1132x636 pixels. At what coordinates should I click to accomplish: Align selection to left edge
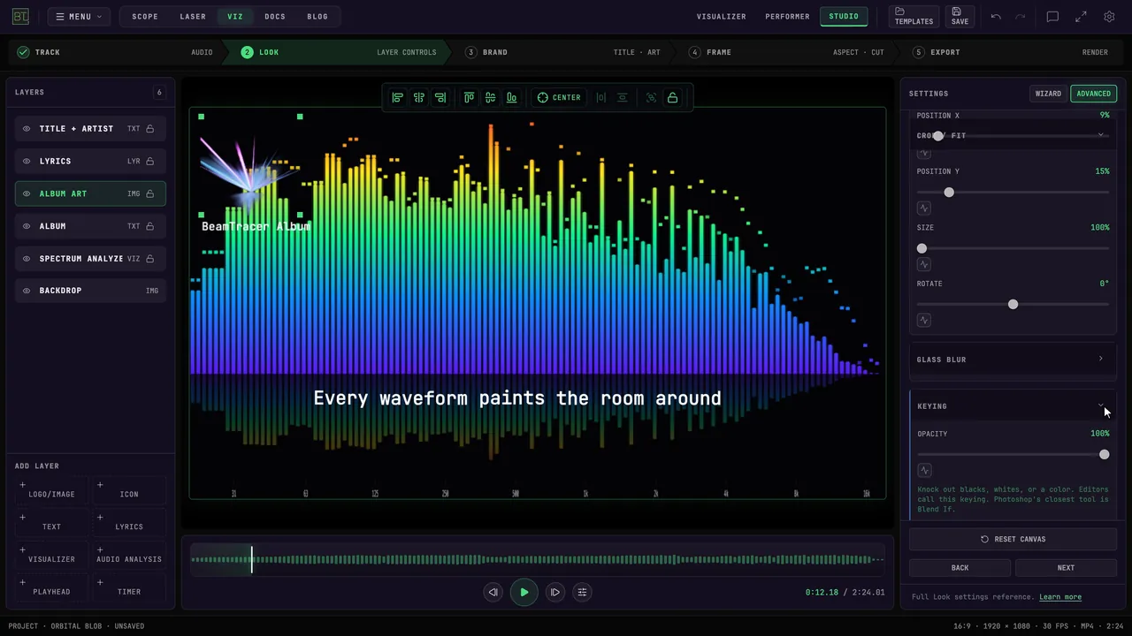(x=398, y=97)
